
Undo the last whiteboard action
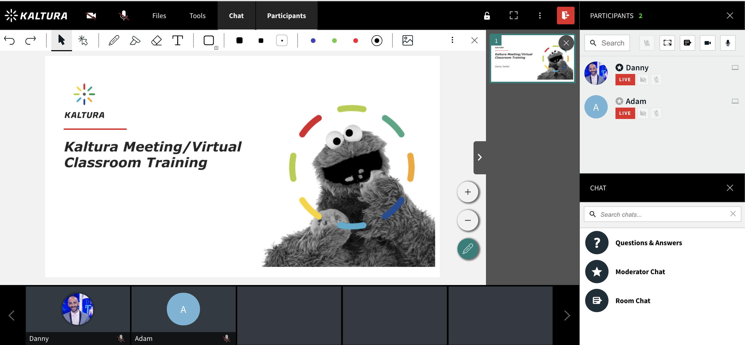(x=10, y=40)
